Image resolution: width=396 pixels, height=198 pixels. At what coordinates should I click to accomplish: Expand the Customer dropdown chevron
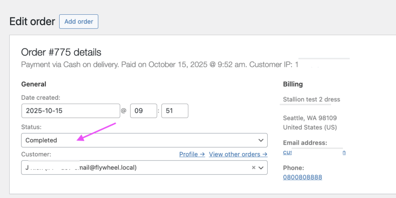click(261, 168)
